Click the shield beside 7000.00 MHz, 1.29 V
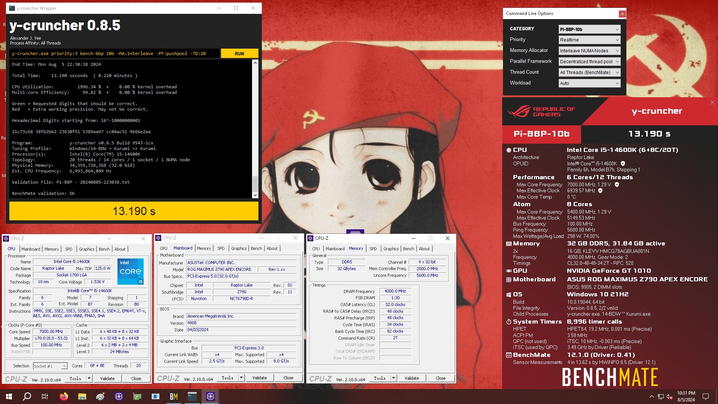 point(617,184)
